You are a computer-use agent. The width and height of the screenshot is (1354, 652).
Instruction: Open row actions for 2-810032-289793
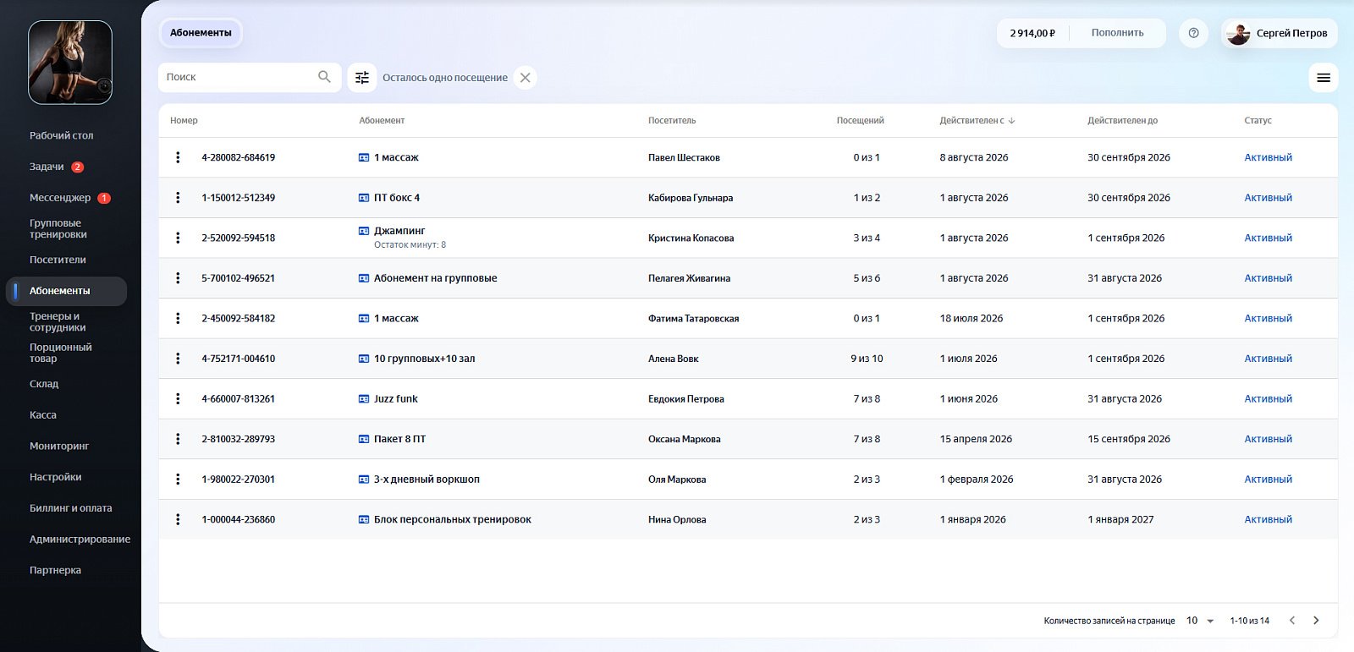coord(178,439)
